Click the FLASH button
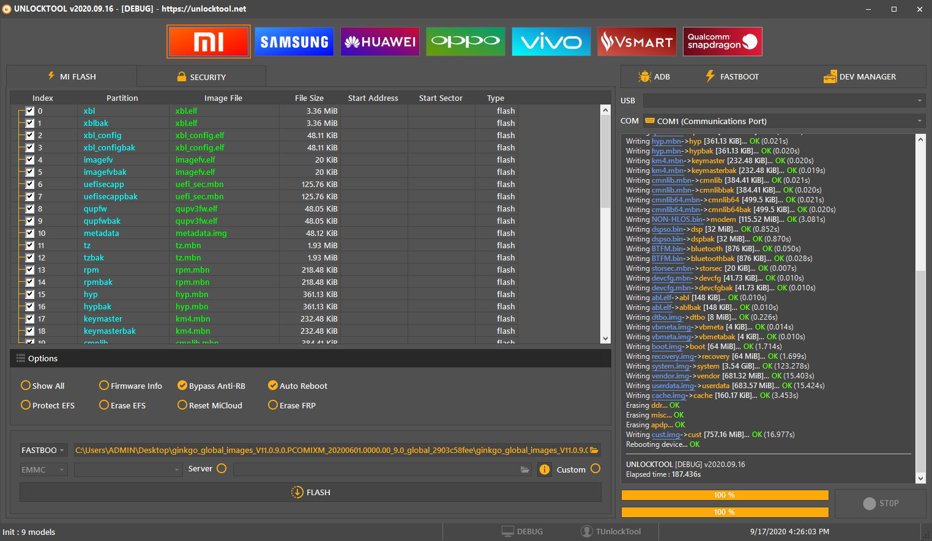This screenshot has height=541, width=932. [310, 492]
